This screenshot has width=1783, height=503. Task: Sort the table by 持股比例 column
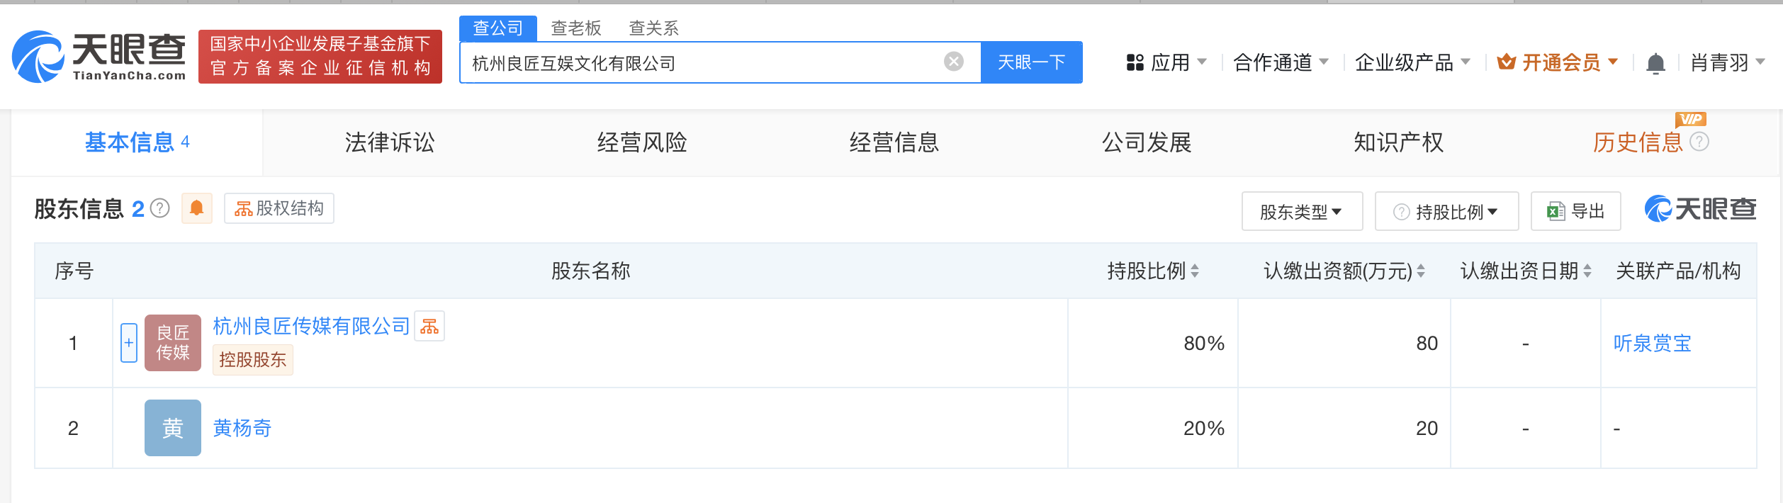[1195, 271]
